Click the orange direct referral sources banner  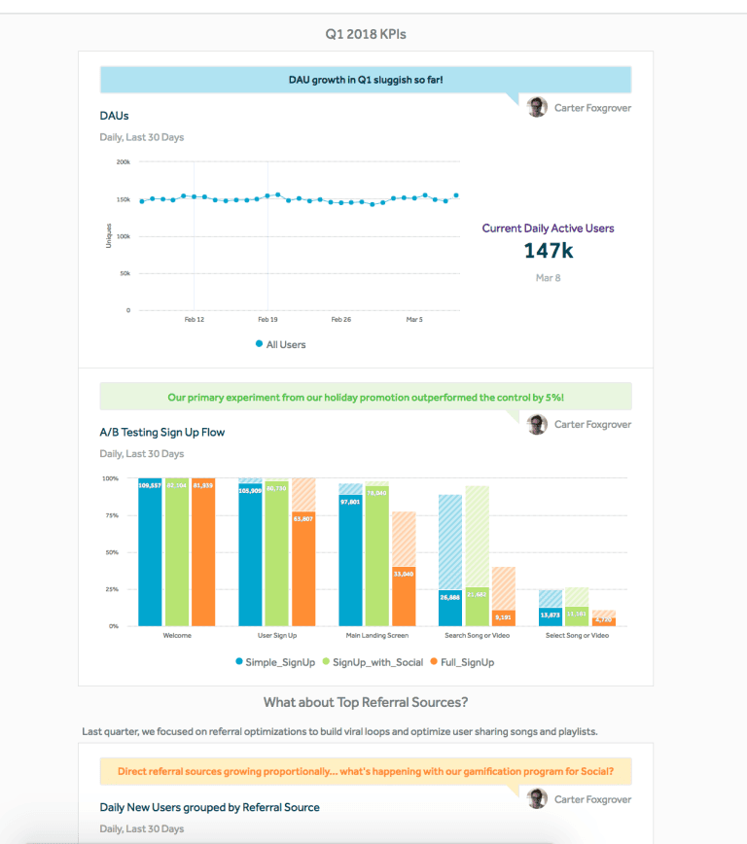point(365,772)
